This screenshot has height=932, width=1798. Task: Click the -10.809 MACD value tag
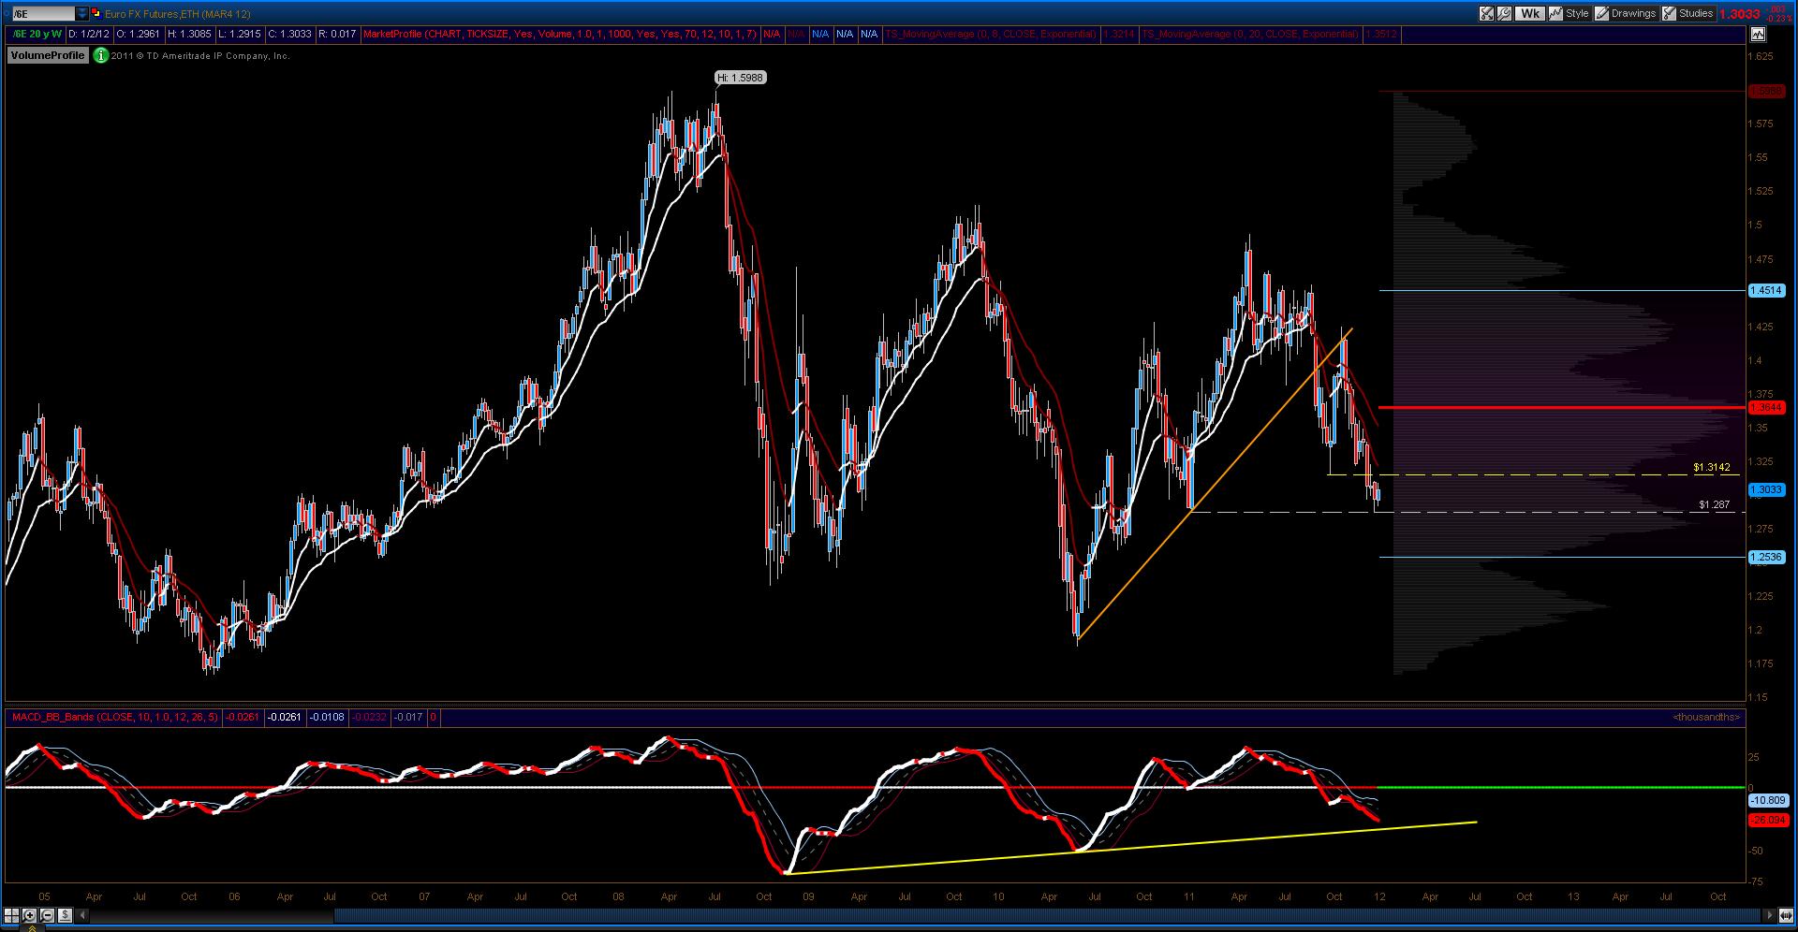tap(1768, 801)
